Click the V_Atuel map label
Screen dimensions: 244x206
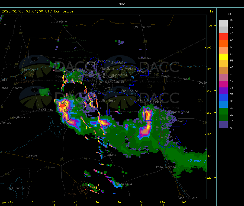pos(139,100)
